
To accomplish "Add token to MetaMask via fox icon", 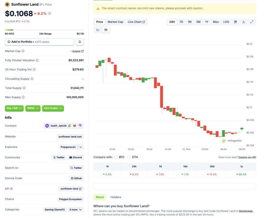I will pos(75,126).
